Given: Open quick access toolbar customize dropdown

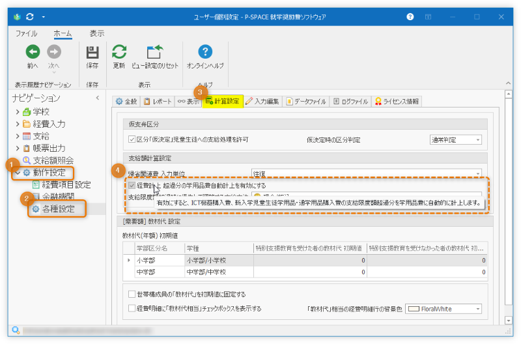Looking at the screenshot, I should [x=43, y=17].
